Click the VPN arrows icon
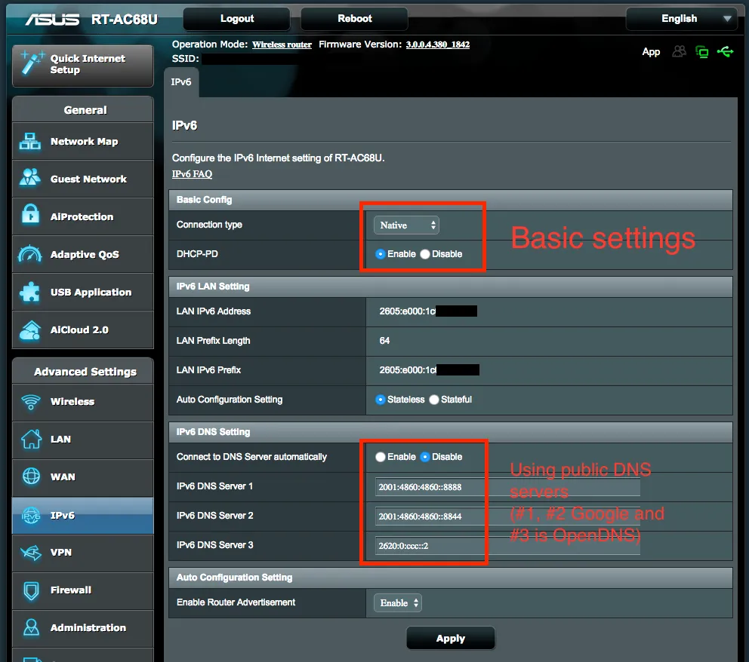The height and width of the screenshot is (662, 749). coord(31,553)
